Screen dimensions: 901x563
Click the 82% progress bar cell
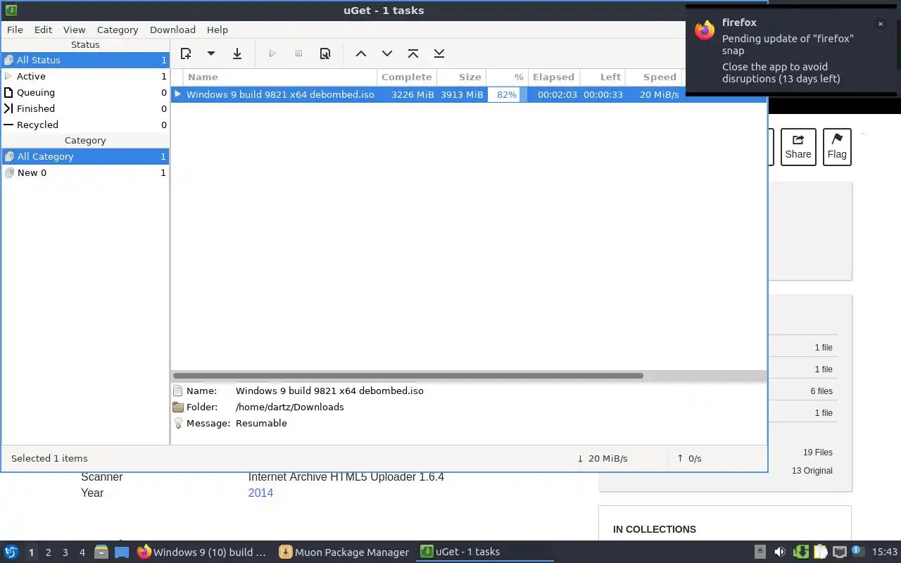tap(507, 94)
